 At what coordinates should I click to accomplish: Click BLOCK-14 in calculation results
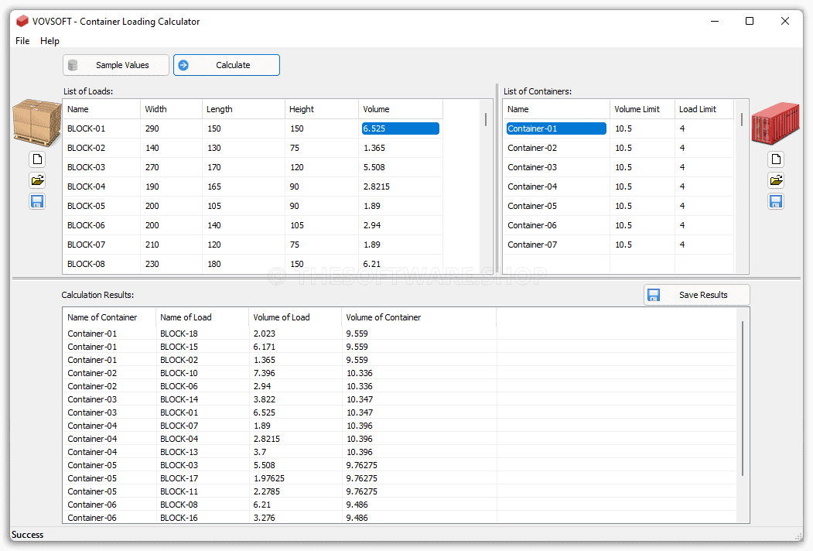(x=179, y=399)
